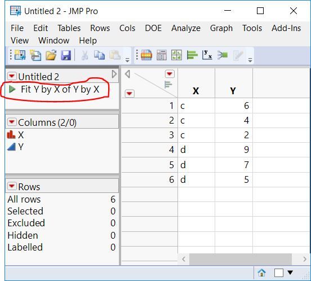
Task: Open the Analyze menu
Action: [x=186, y=28]
